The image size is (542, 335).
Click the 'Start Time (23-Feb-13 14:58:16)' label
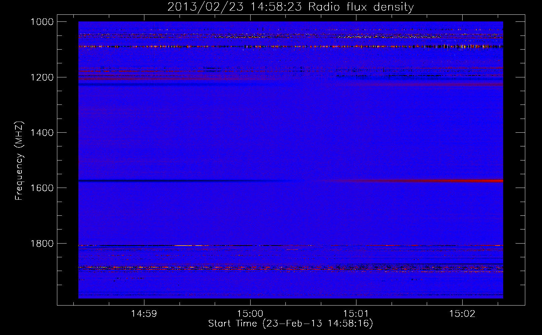(x=290, y=324)
